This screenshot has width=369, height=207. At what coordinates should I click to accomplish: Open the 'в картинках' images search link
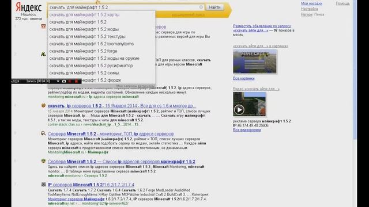[261, 46]
